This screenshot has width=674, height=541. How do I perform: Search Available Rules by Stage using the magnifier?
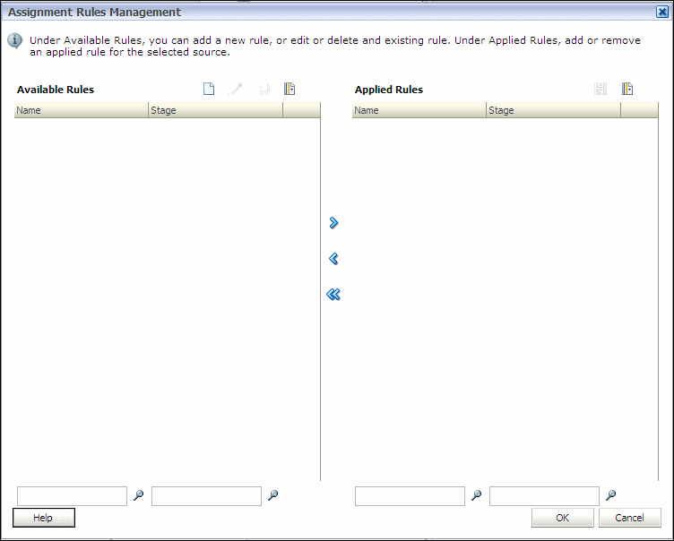(x=273, y=495)
